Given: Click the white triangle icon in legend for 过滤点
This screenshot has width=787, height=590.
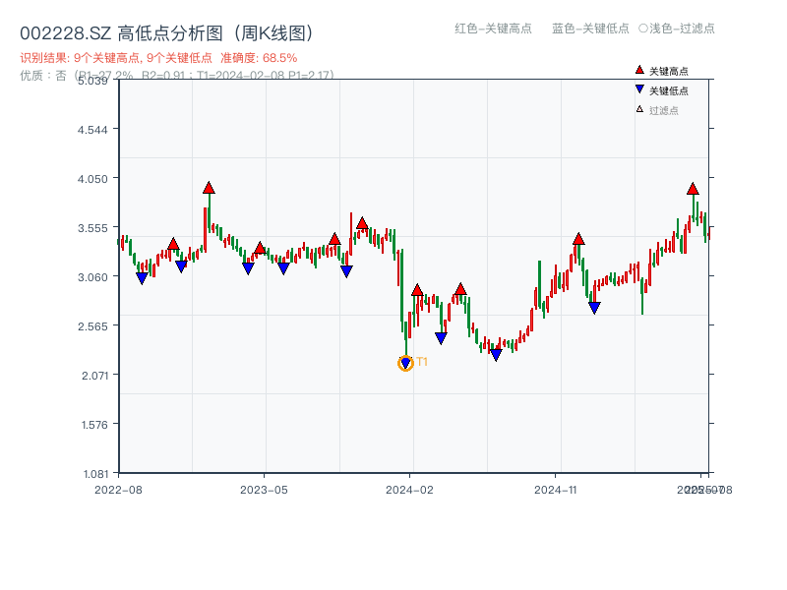Looking at the screenshot, I should pos(639,110).
